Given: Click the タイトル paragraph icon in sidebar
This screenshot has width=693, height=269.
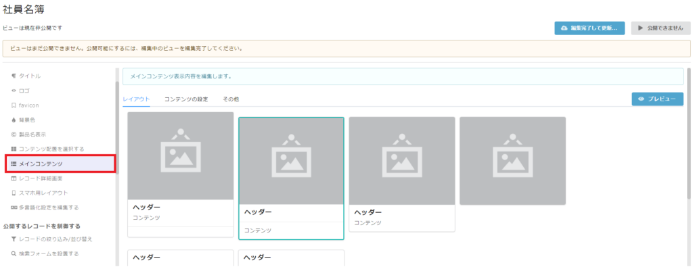Looking at the screenshot, I should point(14,76).
